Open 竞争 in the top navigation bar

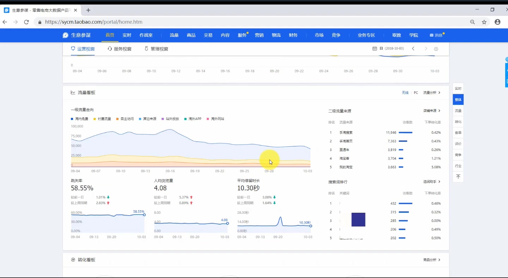336,35
